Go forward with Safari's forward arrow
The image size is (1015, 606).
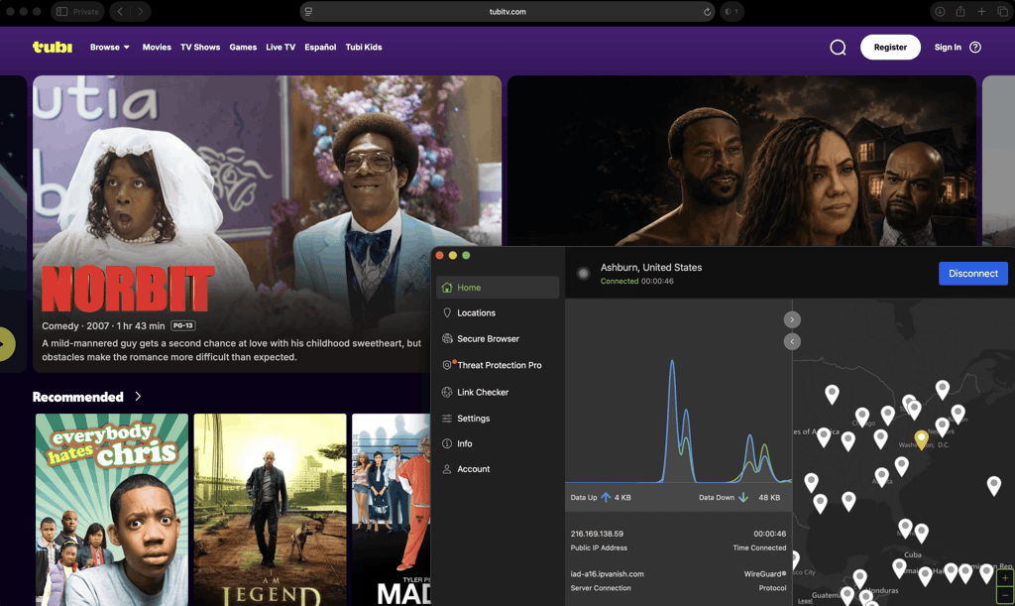(141, 12)
